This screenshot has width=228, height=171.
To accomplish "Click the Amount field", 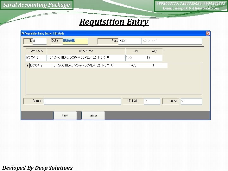I will pyautogui.click(x=191, y=101).
